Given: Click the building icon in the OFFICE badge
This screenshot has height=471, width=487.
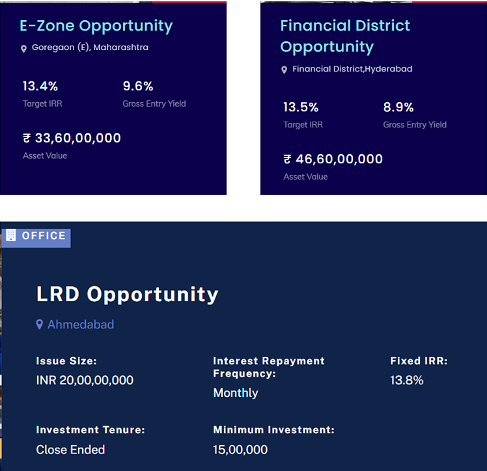Looking at the screenshot, I should click(x=11, y=235).
